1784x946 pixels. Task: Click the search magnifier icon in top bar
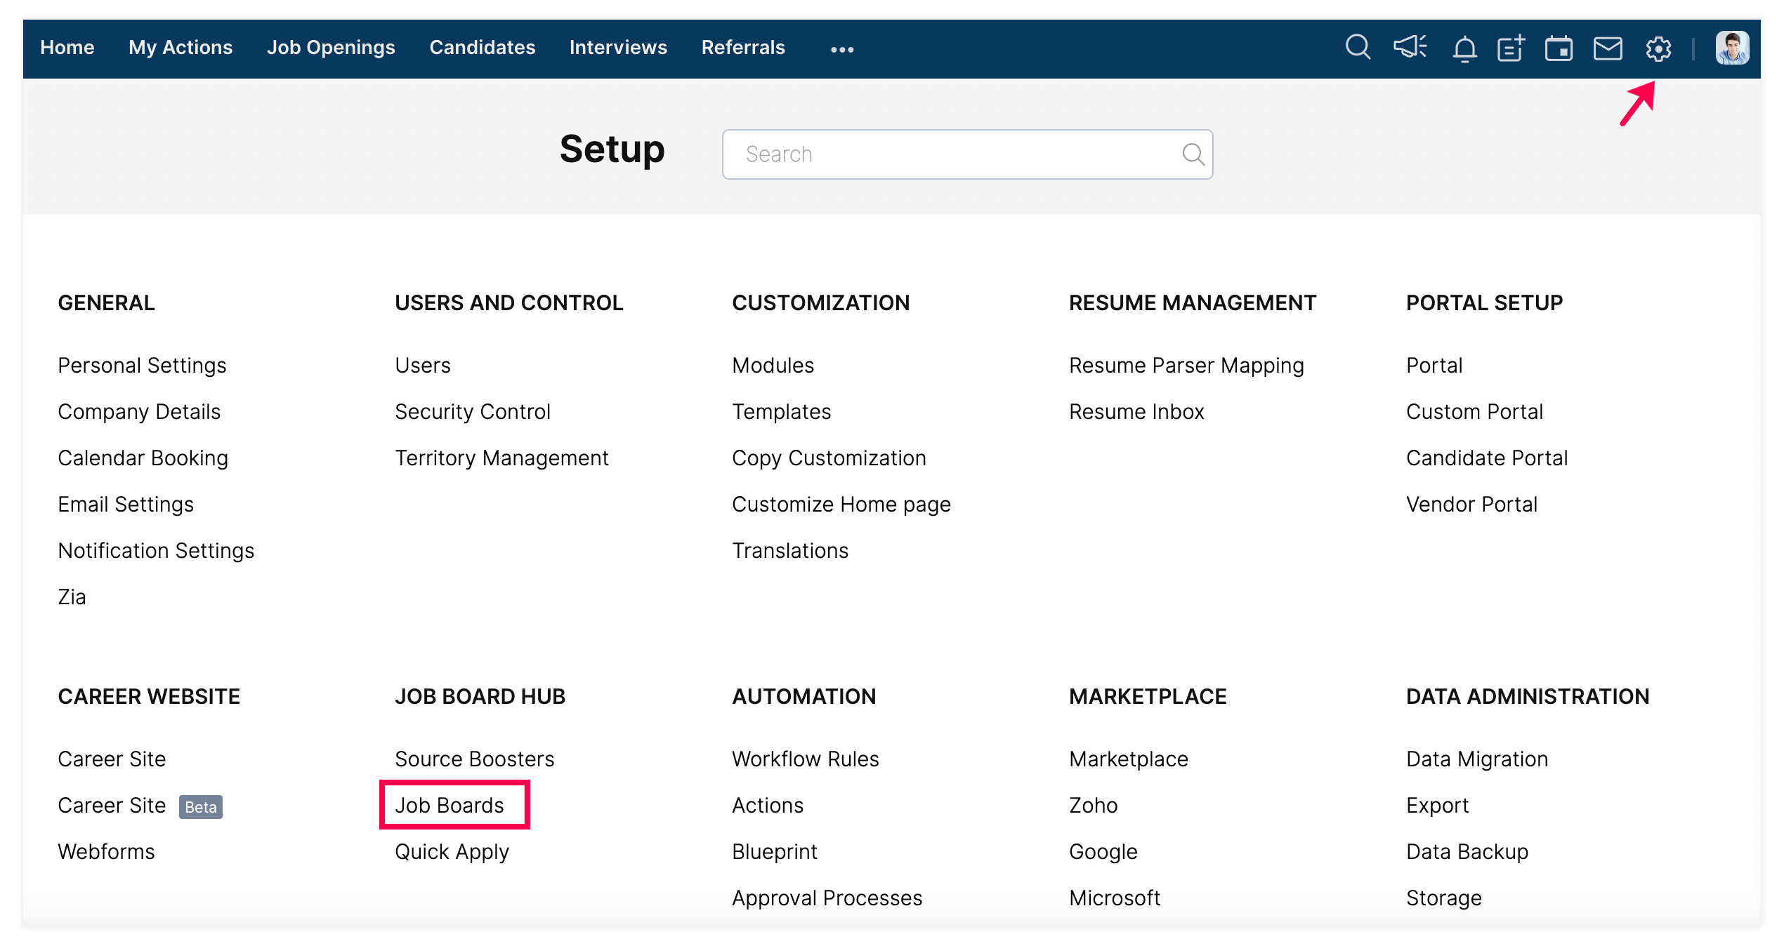click(x=1357, y=48)
